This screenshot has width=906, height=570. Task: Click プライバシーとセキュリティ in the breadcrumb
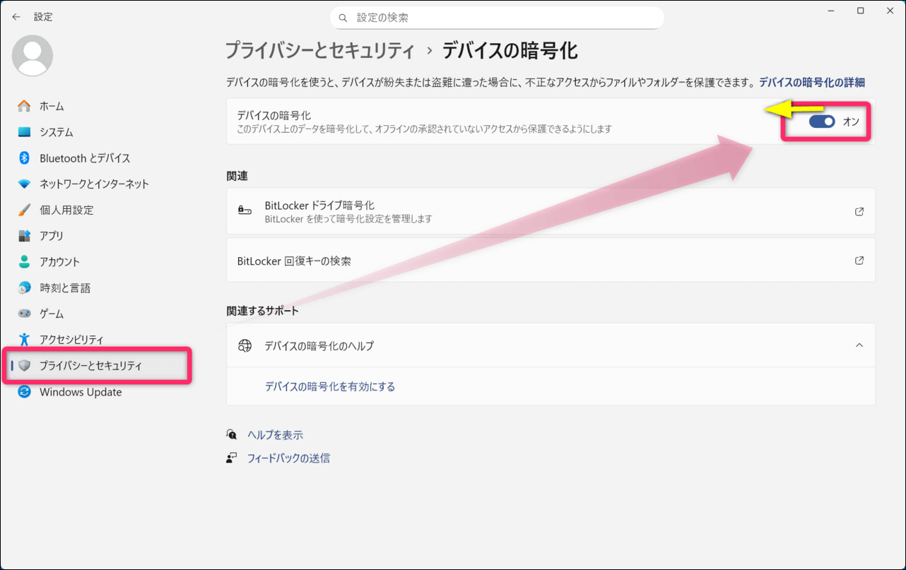click(x=319, y=51)
